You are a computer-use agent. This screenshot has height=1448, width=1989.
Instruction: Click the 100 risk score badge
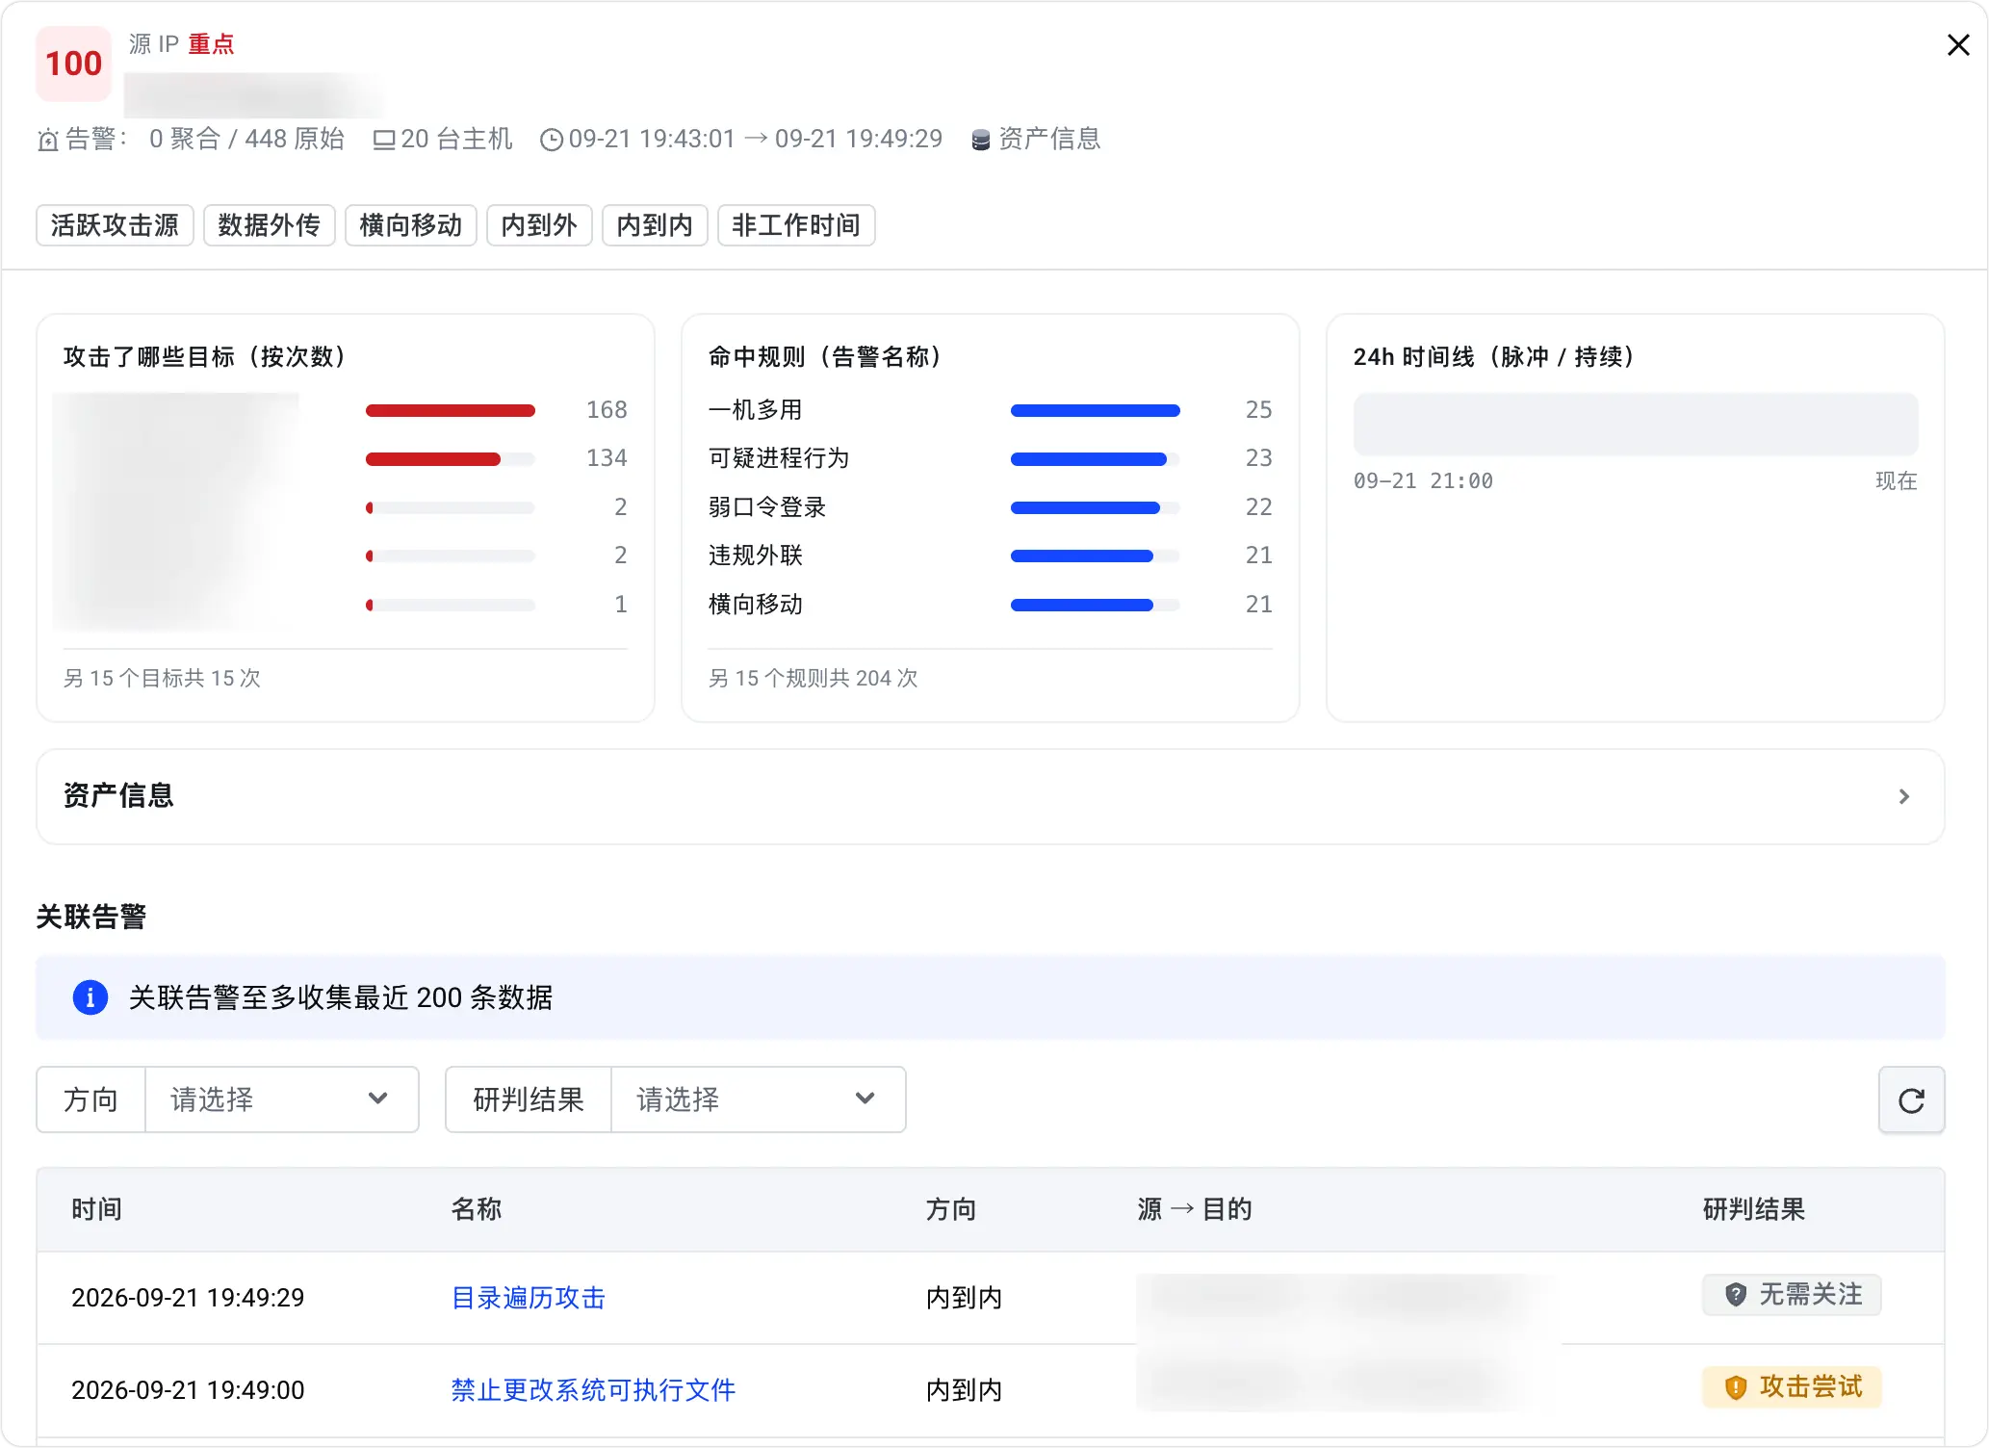[74, 64]
